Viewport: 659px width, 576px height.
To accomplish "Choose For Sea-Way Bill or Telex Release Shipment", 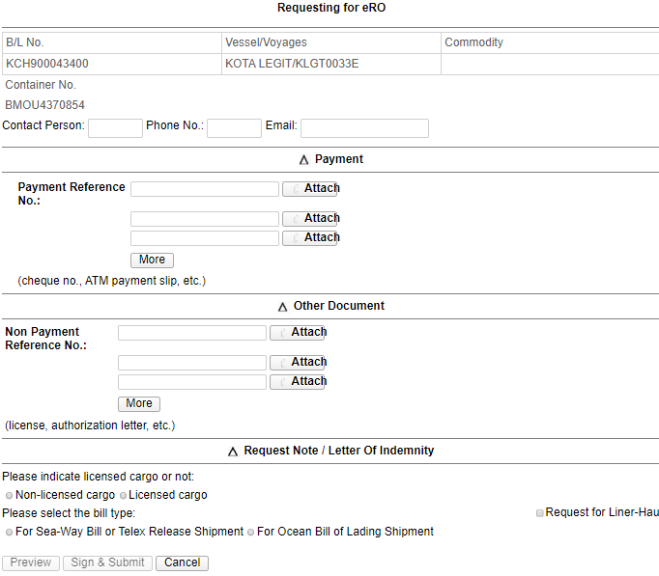I will coord(9,533).
